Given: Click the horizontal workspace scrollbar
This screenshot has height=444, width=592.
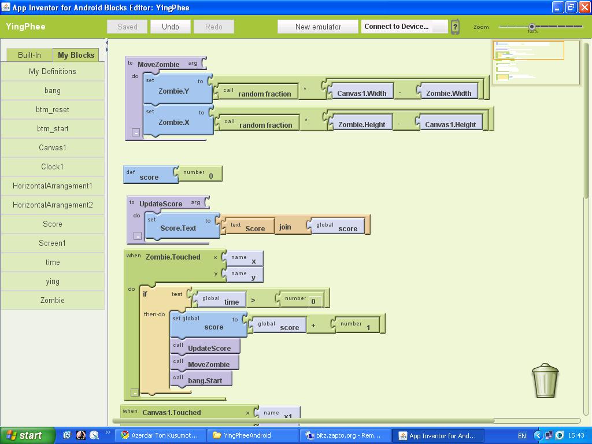Looking at the screenshot, I should (303, 421).
